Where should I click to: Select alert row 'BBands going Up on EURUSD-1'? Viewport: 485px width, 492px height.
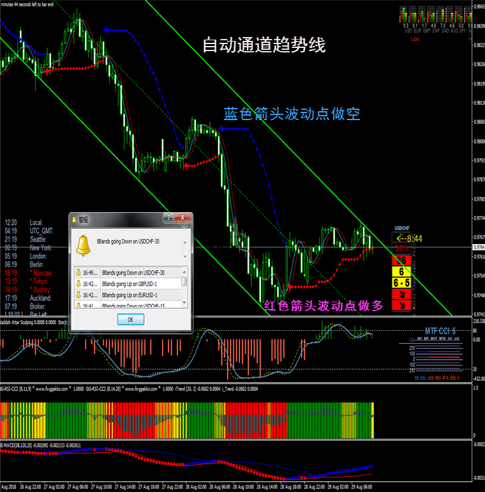click(x=128, y=295)
